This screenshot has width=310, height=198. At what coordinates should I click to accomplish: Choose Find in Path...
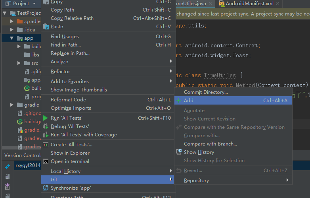[x=108, y=45]
